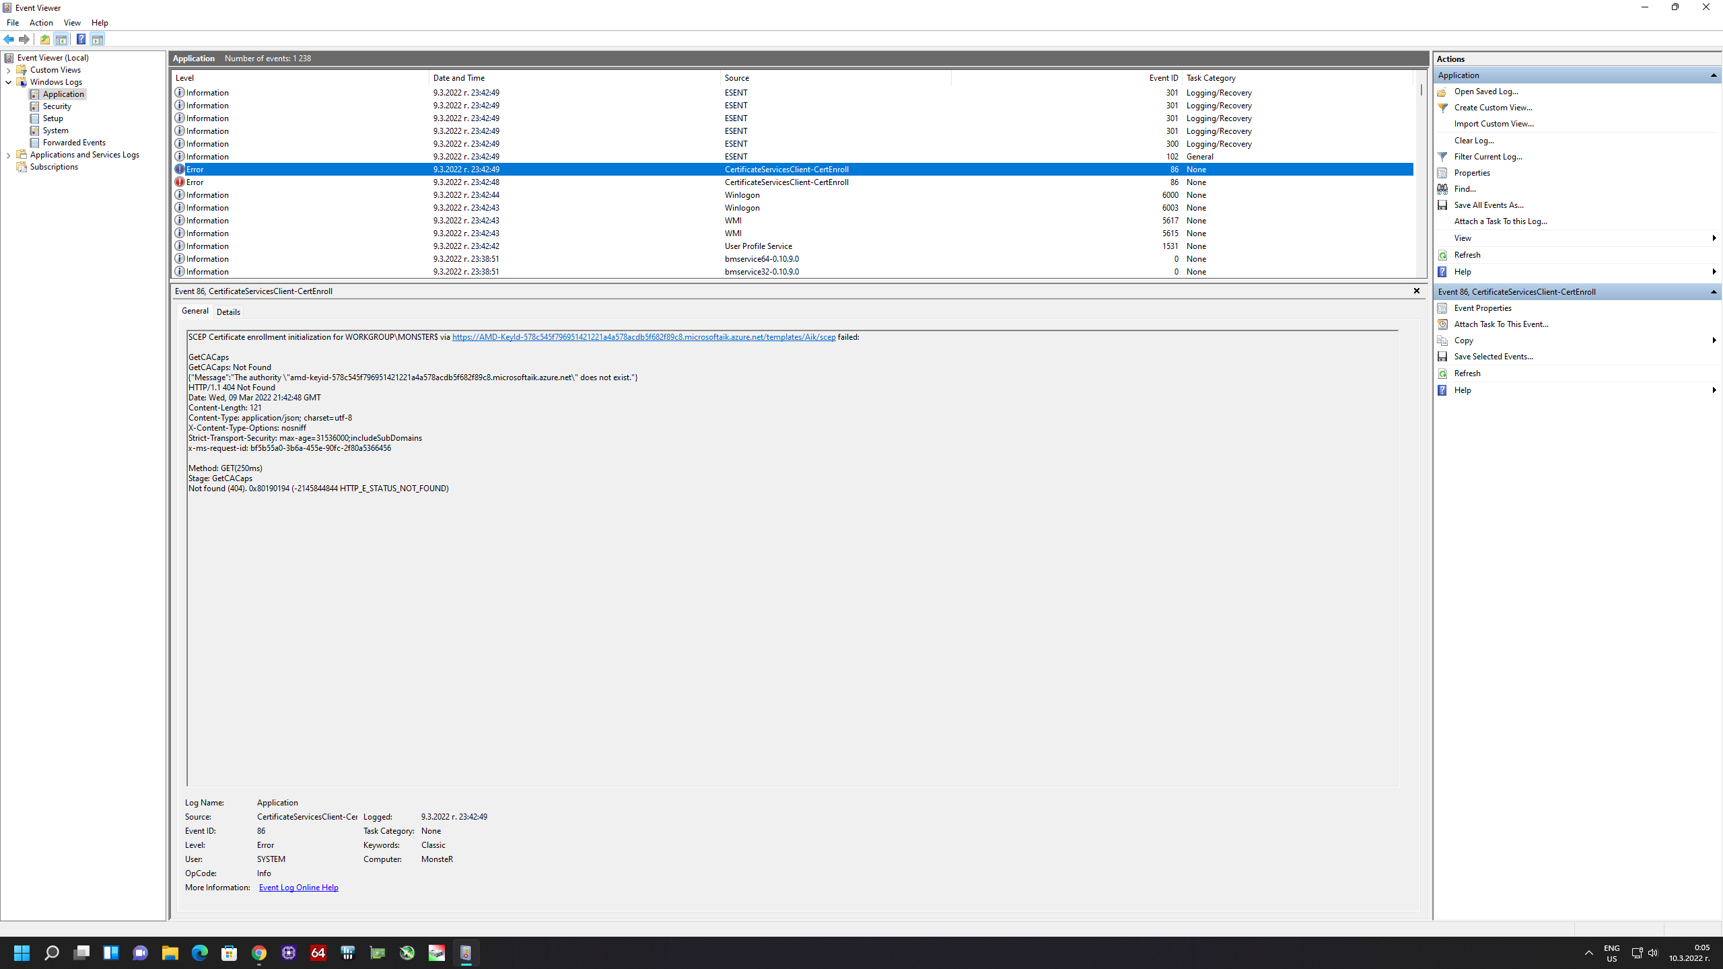Open the Event Log Online Help link

298,888
